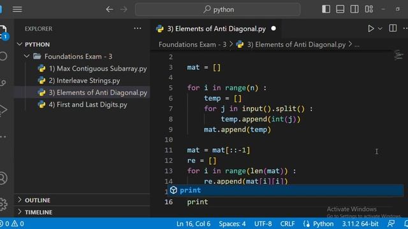Split the editor to the right
408x229 pixels.
point(393,28)
